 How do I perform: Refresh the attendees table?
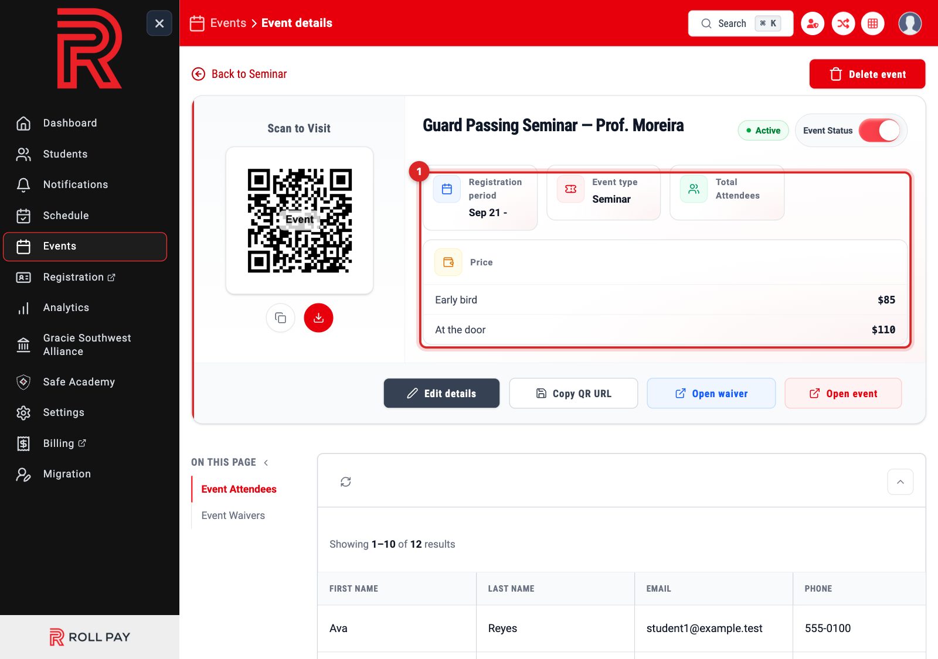click(346, 482)
